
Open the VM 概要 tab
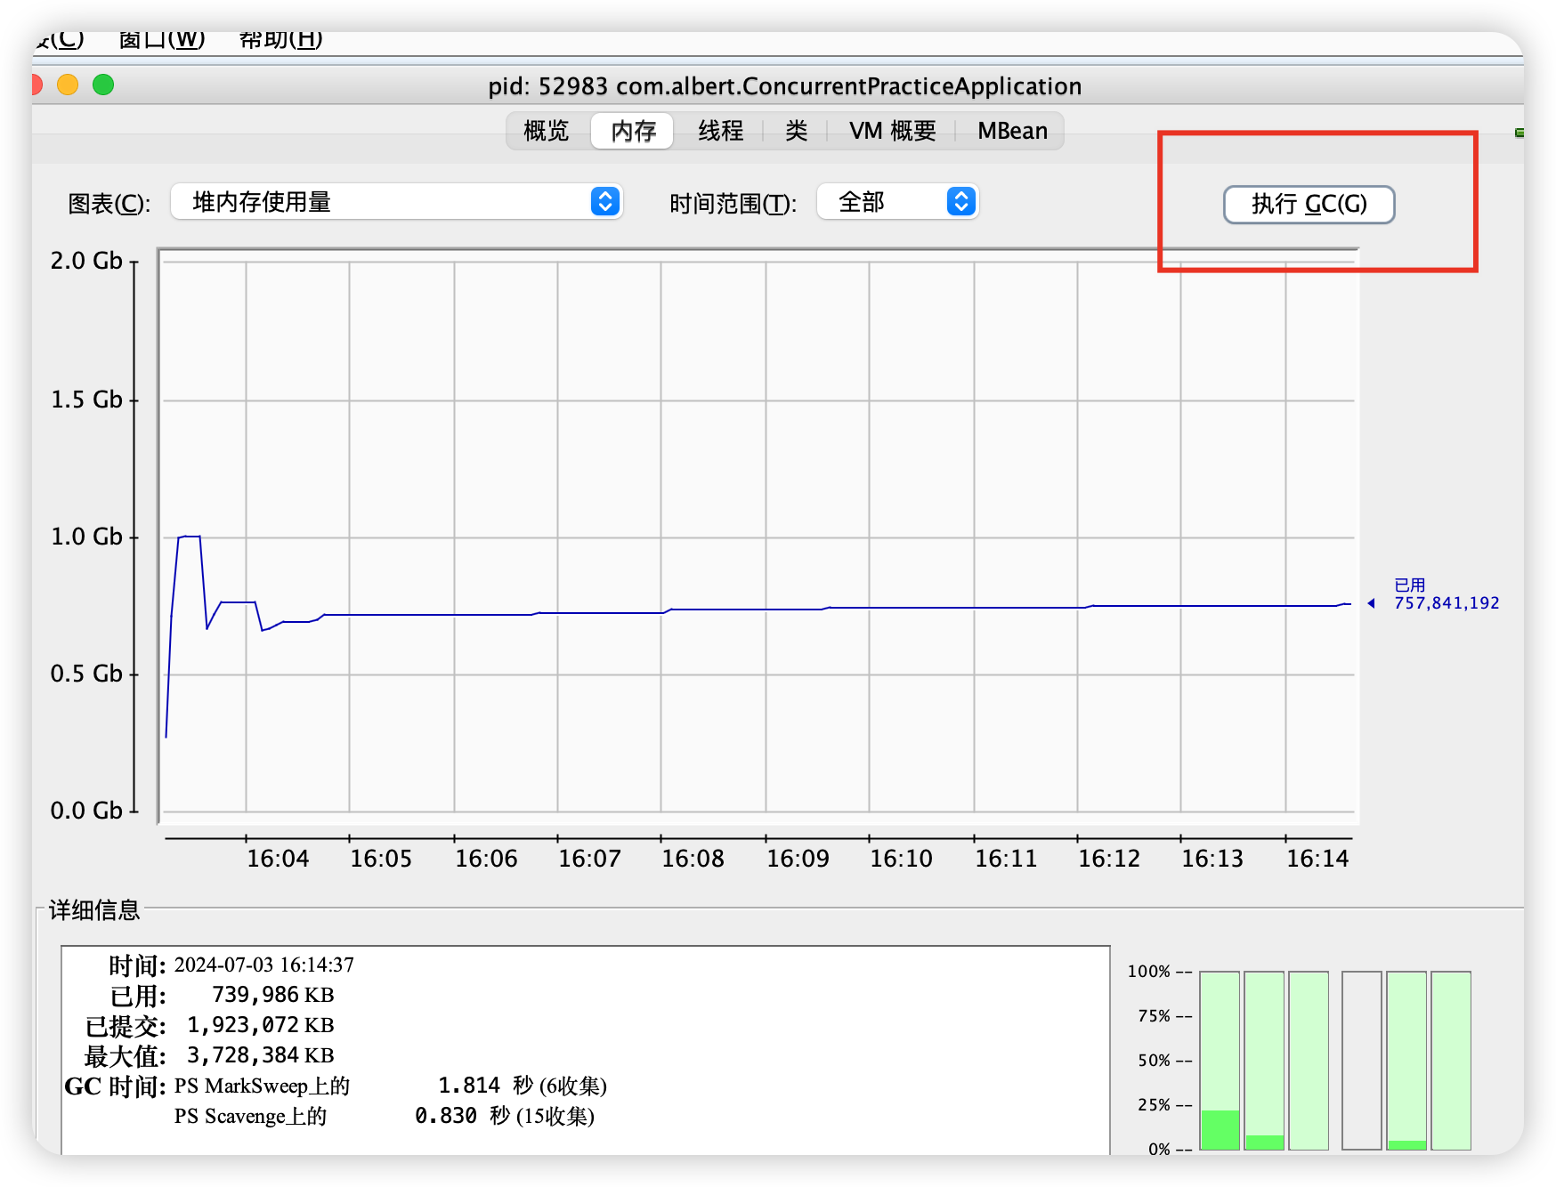[x=892, y=131]
